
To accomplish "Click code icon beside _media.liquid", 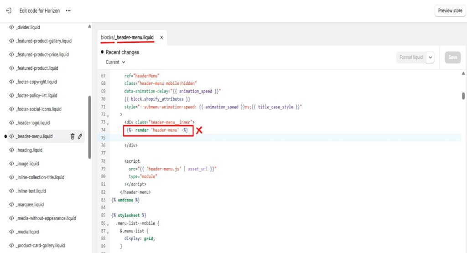I will pos(11,232).
